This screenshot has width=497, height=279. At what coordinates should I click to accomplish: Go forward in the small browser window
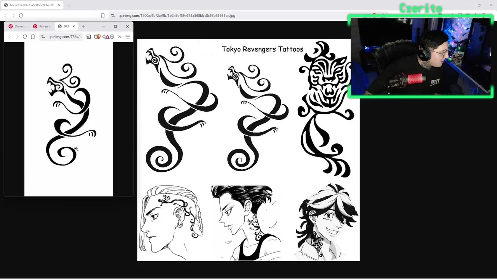[17, 37]
